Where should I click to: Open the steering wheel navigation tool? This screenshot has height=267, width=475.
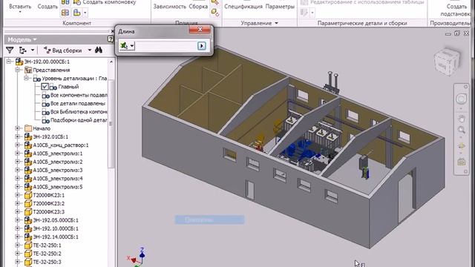[461, 99]
